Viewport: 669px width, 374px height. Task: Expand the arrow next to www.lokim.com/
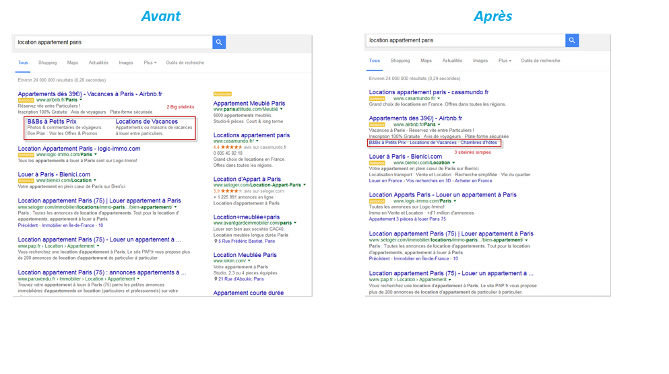click(x=249, y=261)
